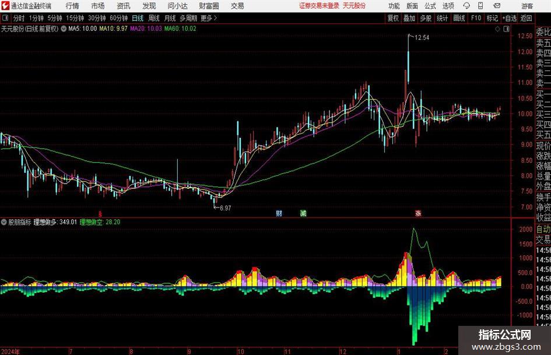Open the 交易 menu
This screenshot has height=355, width=551.
point(237,6)
